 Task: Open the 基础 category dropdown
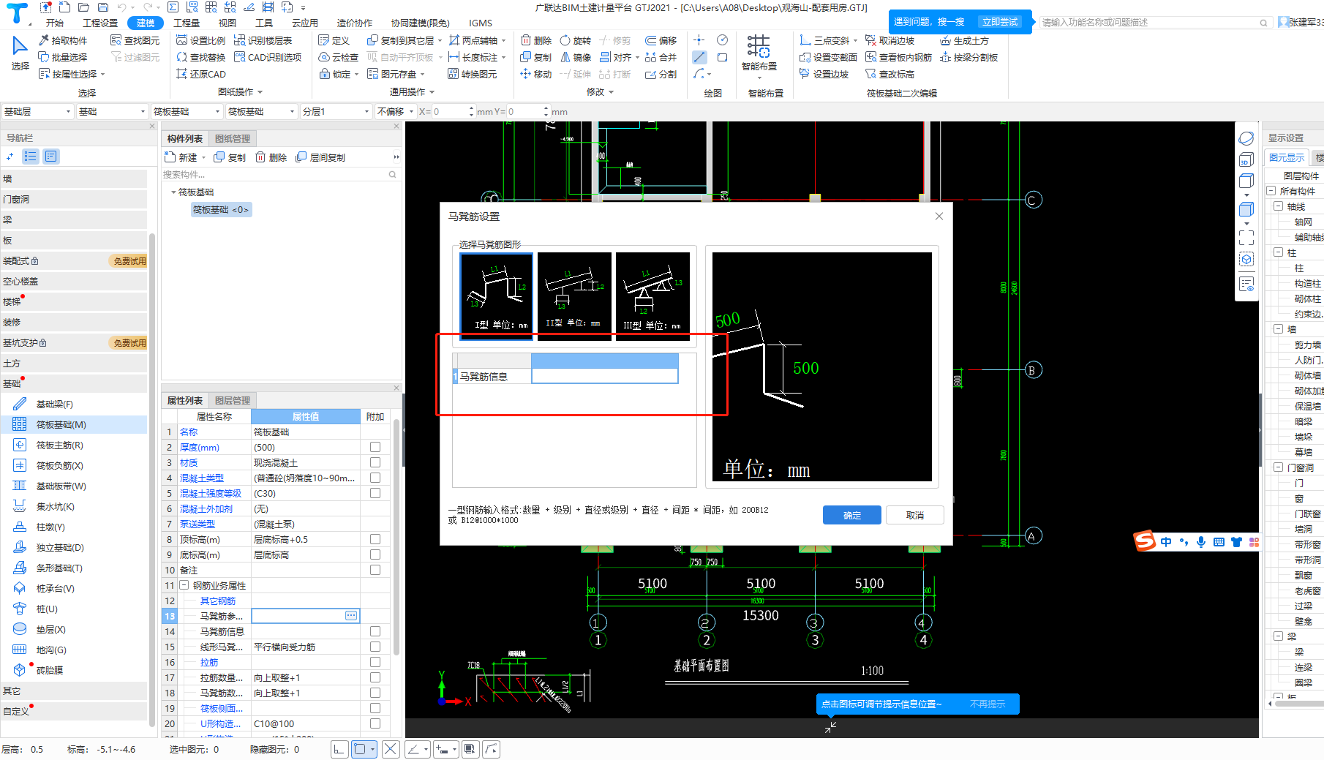(x=113, y=111)
